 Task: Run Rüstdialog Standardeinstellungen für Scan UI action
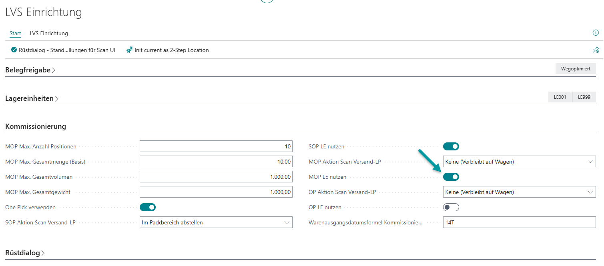[x=63, y=50]
